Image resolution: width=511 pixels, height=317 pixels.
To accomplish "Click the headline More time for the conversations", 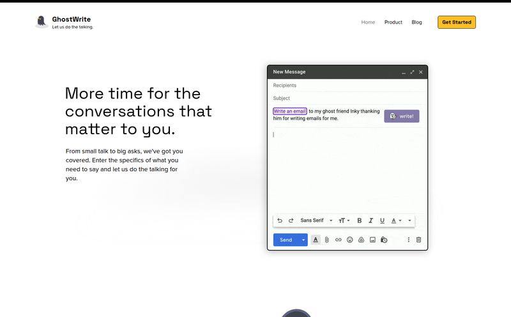I will point(139,111).
